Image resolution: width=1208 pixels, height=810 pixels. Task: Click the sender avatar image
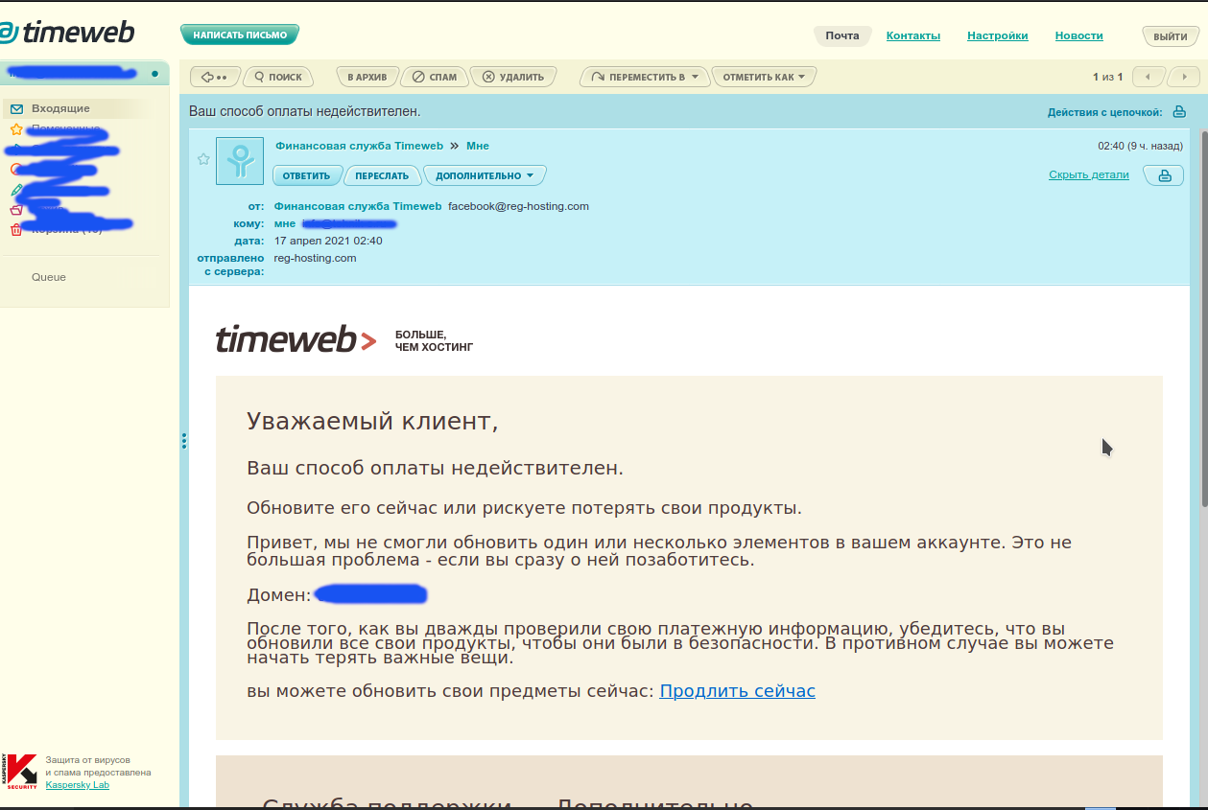pyautogui.click(x=240, y=161)
